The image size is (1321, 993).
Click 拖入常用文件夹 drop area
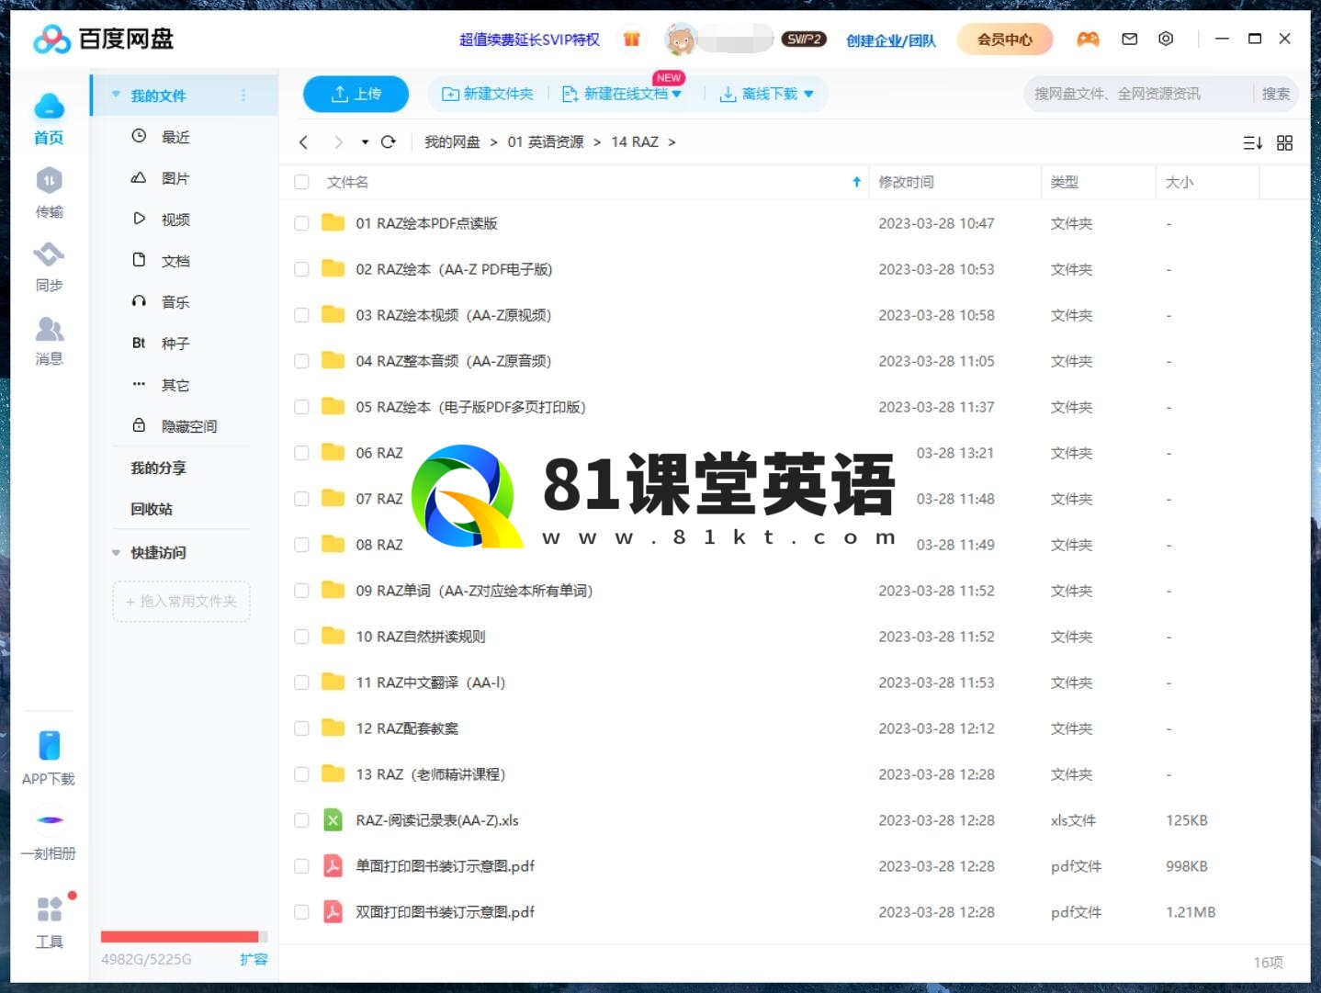[181, 601]
